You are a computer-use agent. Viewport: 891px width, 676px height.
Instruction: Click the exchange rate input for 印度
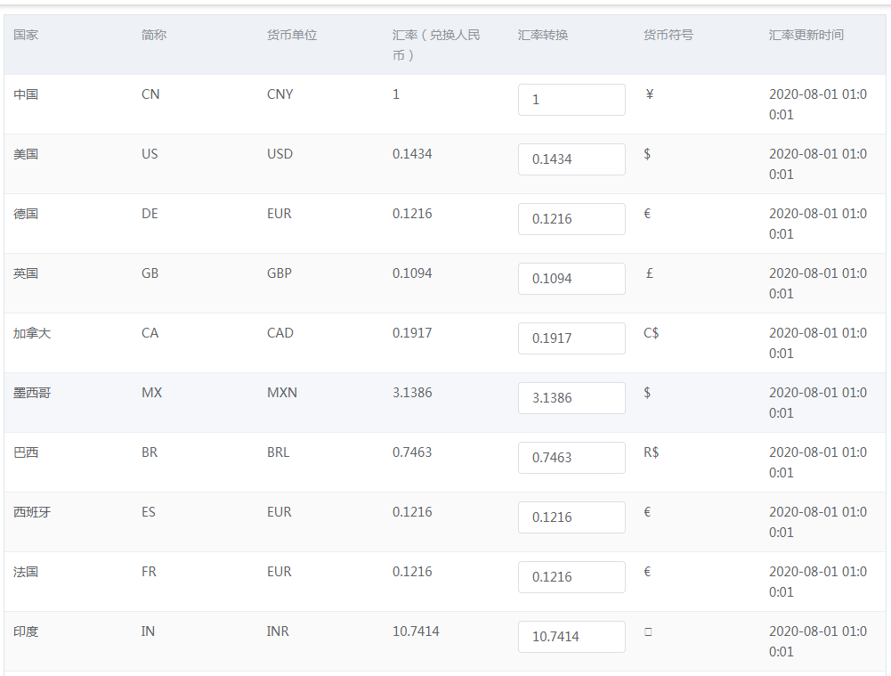click(571, 638)
